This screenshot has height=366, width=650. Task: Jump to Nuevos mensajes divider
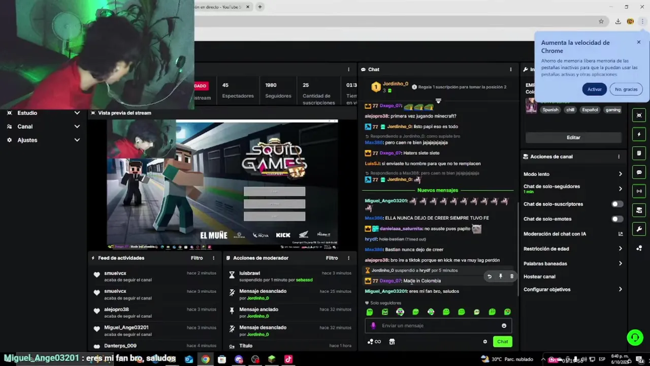point(438,190)
